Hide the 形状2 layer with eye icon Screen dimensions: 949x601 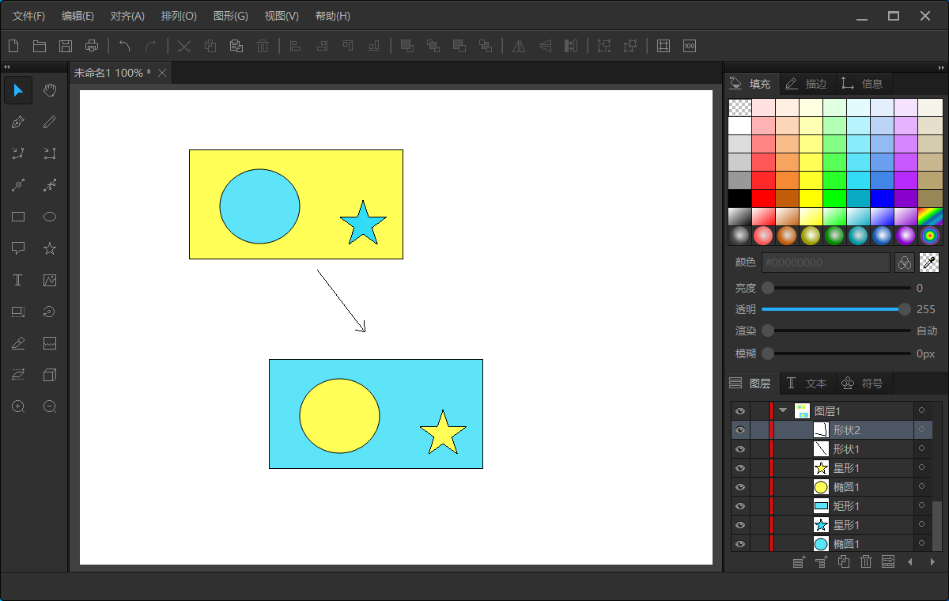click(740, 430)
